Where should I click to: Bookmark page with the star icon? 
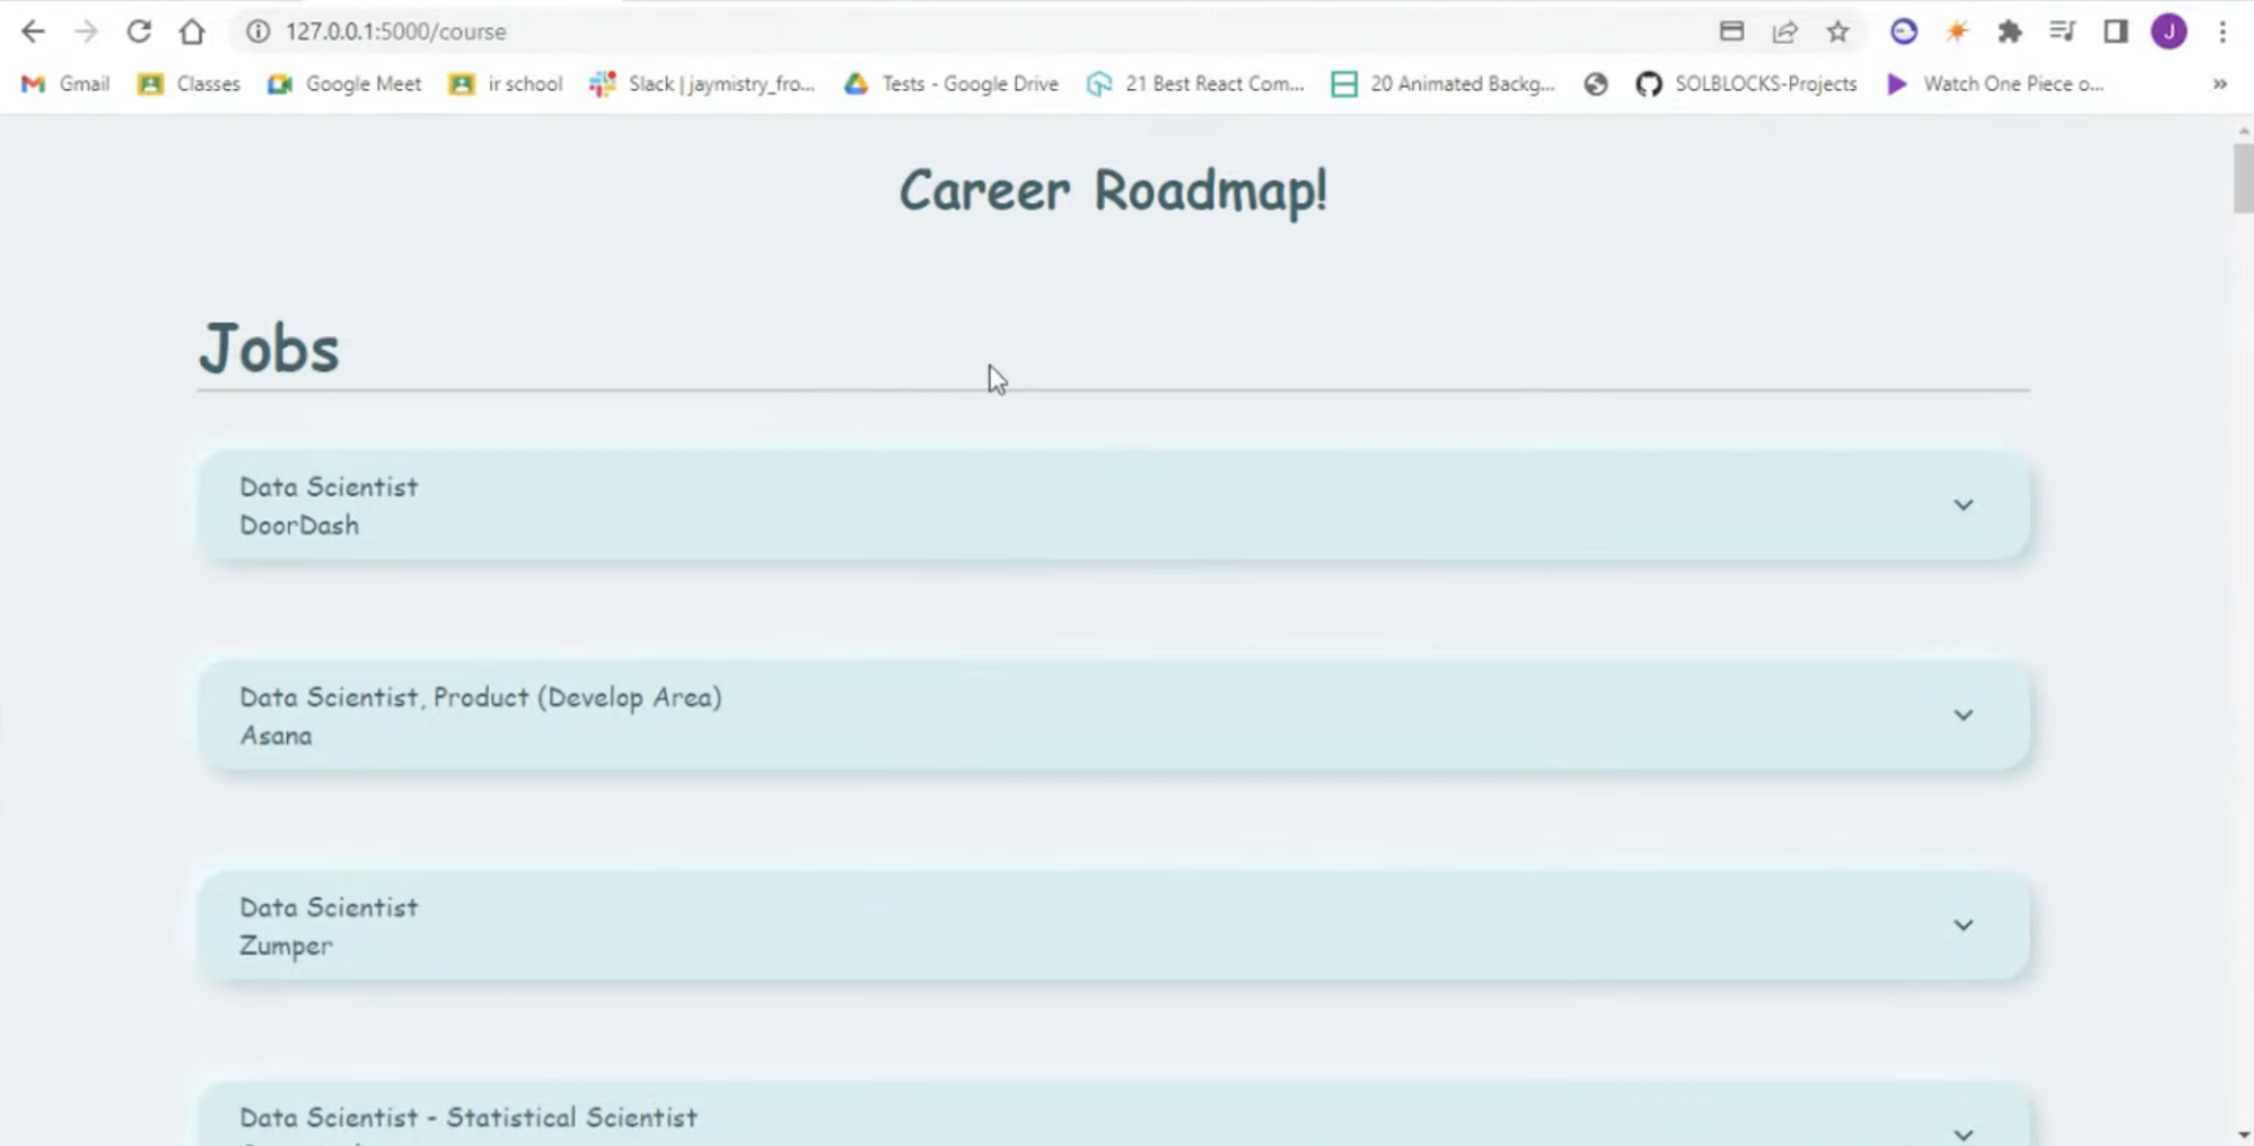click(x=1837, y=32)
